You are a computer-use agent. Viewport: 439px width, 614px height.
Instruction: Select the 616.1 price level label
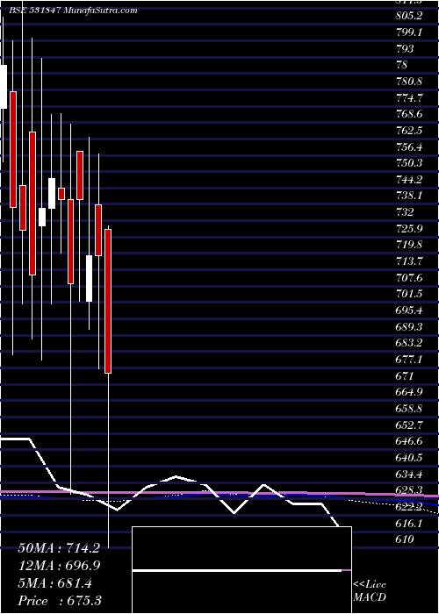[409, 524]
